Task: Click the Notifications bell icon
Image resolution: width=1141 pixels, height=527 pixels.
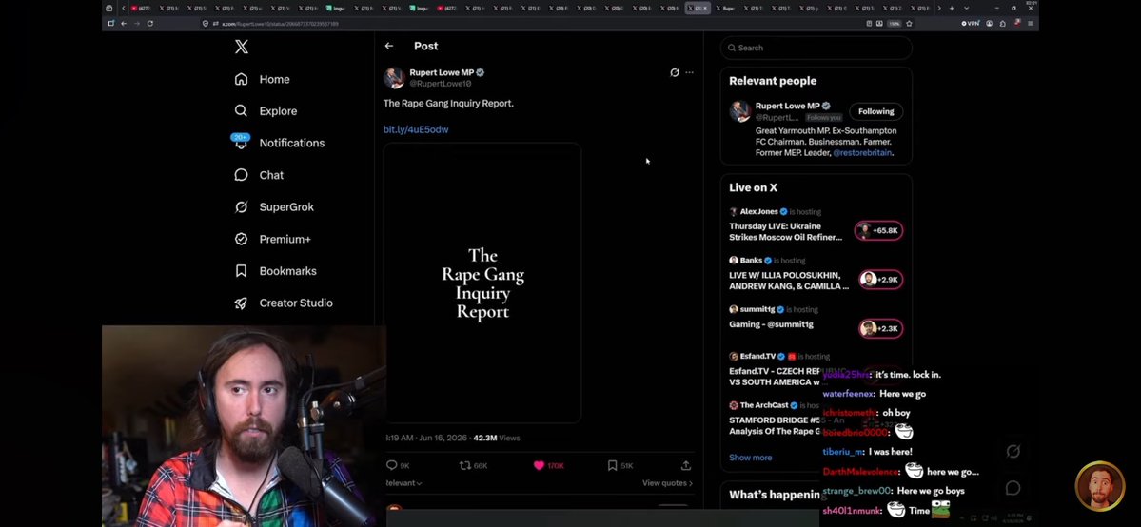Action: 241,144
